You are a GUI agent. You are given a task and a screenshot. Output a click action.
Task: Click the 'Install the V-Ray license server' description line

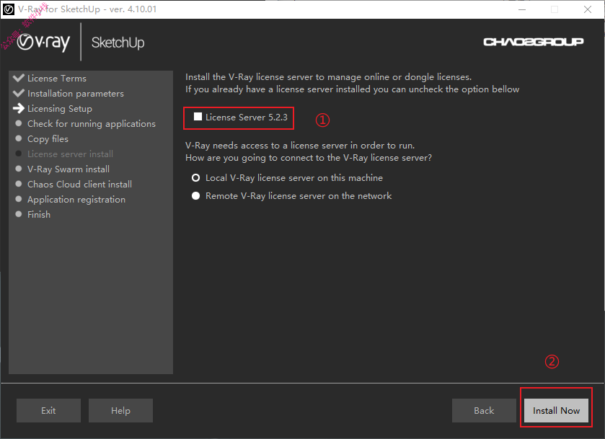coord(328,76)
